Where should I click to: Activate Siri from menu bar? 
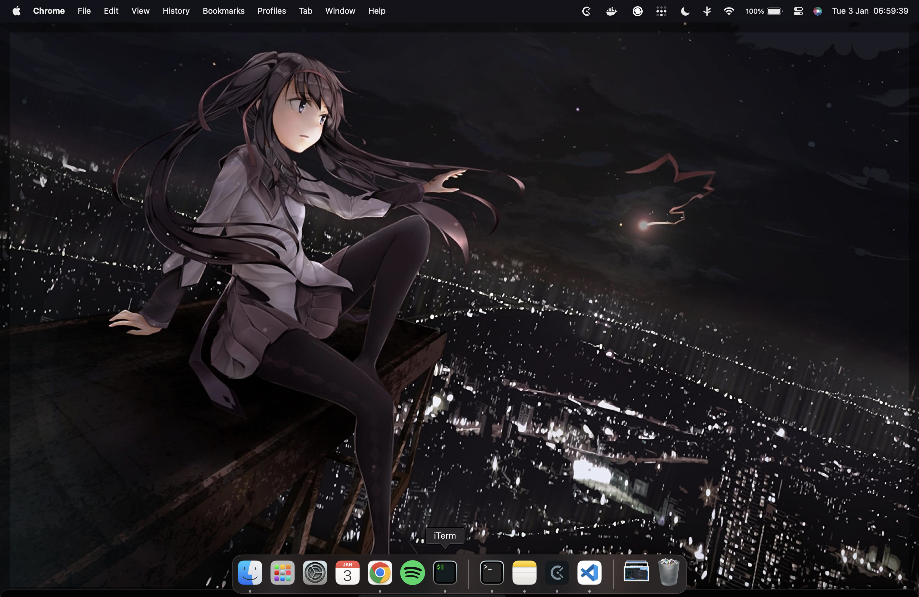(x=817, y=11)
